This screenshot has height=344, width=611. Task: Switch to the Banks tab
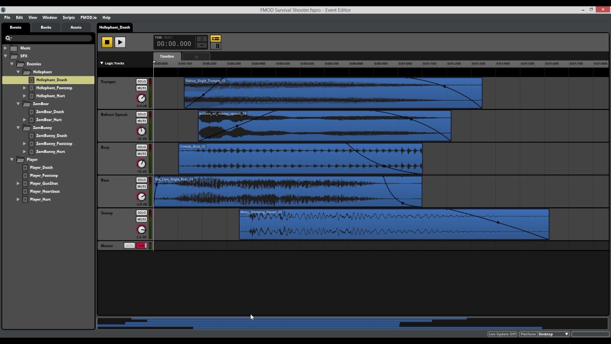pos(46,27)
